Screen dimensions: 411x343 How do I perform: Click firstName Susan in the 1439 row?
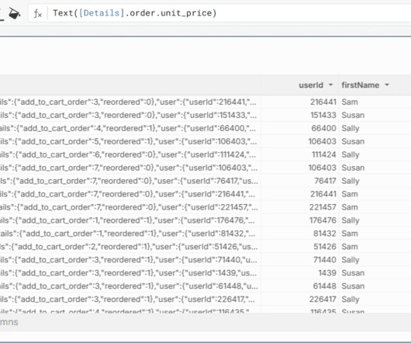[353, 273]
